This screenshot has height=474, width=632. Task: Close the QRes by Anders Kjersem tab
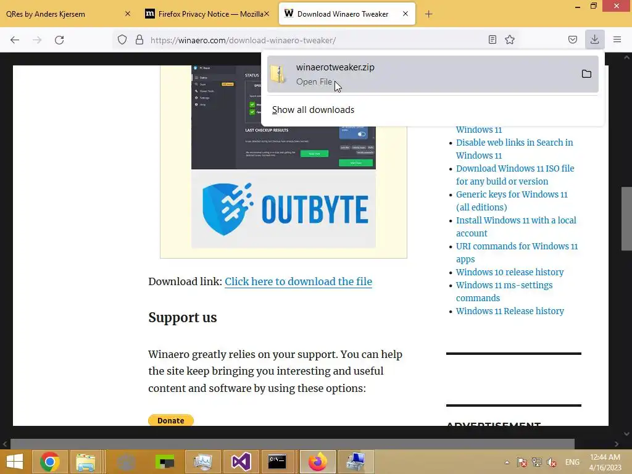[128, 14]
